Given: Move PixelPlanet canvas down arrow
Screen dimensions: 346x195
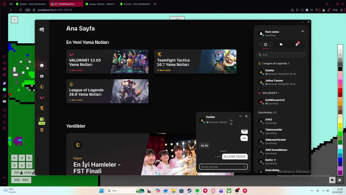Looking at the screenshot, I should click(x=22, y=165).
